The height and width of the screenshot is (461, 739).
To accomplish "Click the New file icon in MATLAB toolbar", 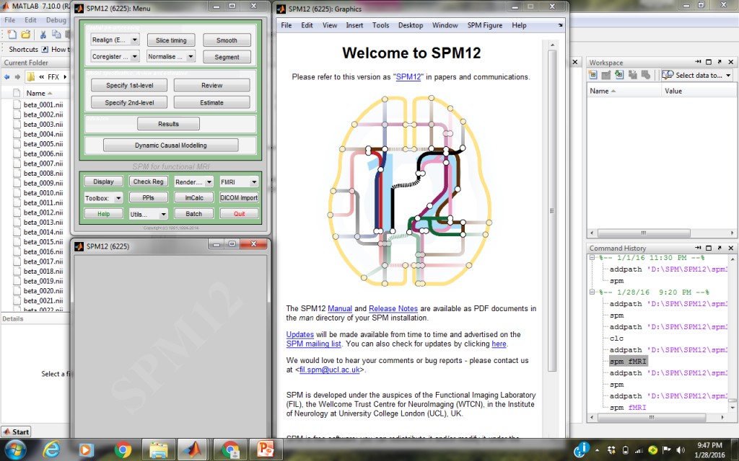I will [11, 34].
